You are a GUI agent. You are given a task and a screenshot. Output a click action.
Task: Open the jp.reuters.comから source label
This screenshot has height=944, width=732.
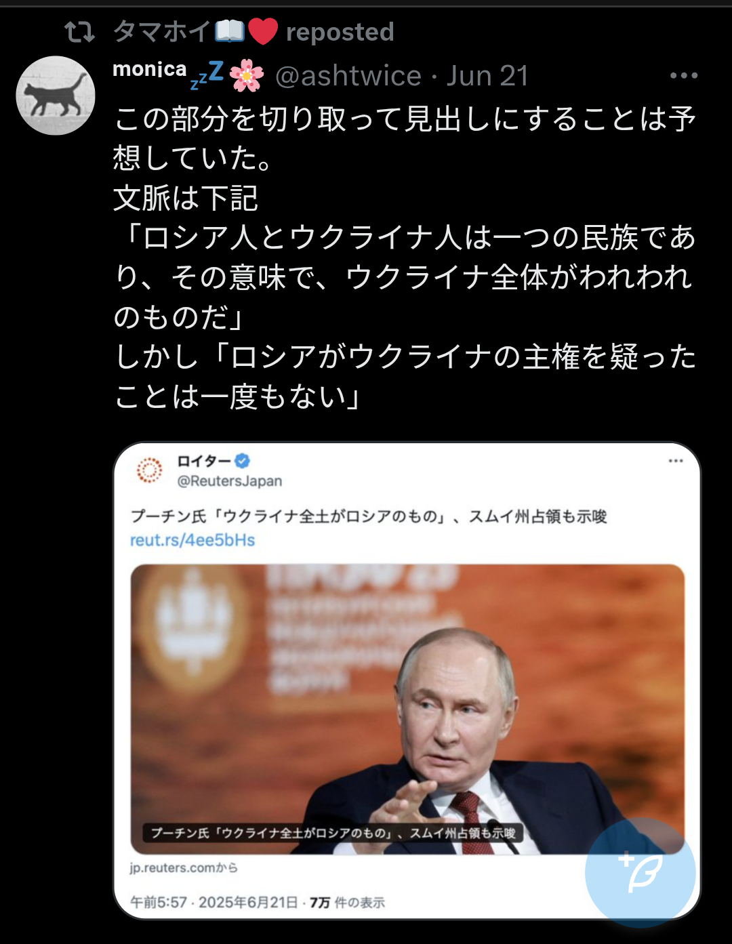click(x=184, y=868)
